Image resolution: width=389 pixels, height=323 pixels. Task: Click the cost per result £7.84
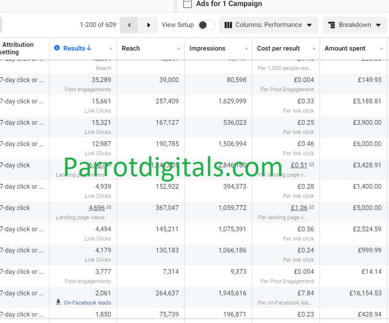[x=306, y=293]
